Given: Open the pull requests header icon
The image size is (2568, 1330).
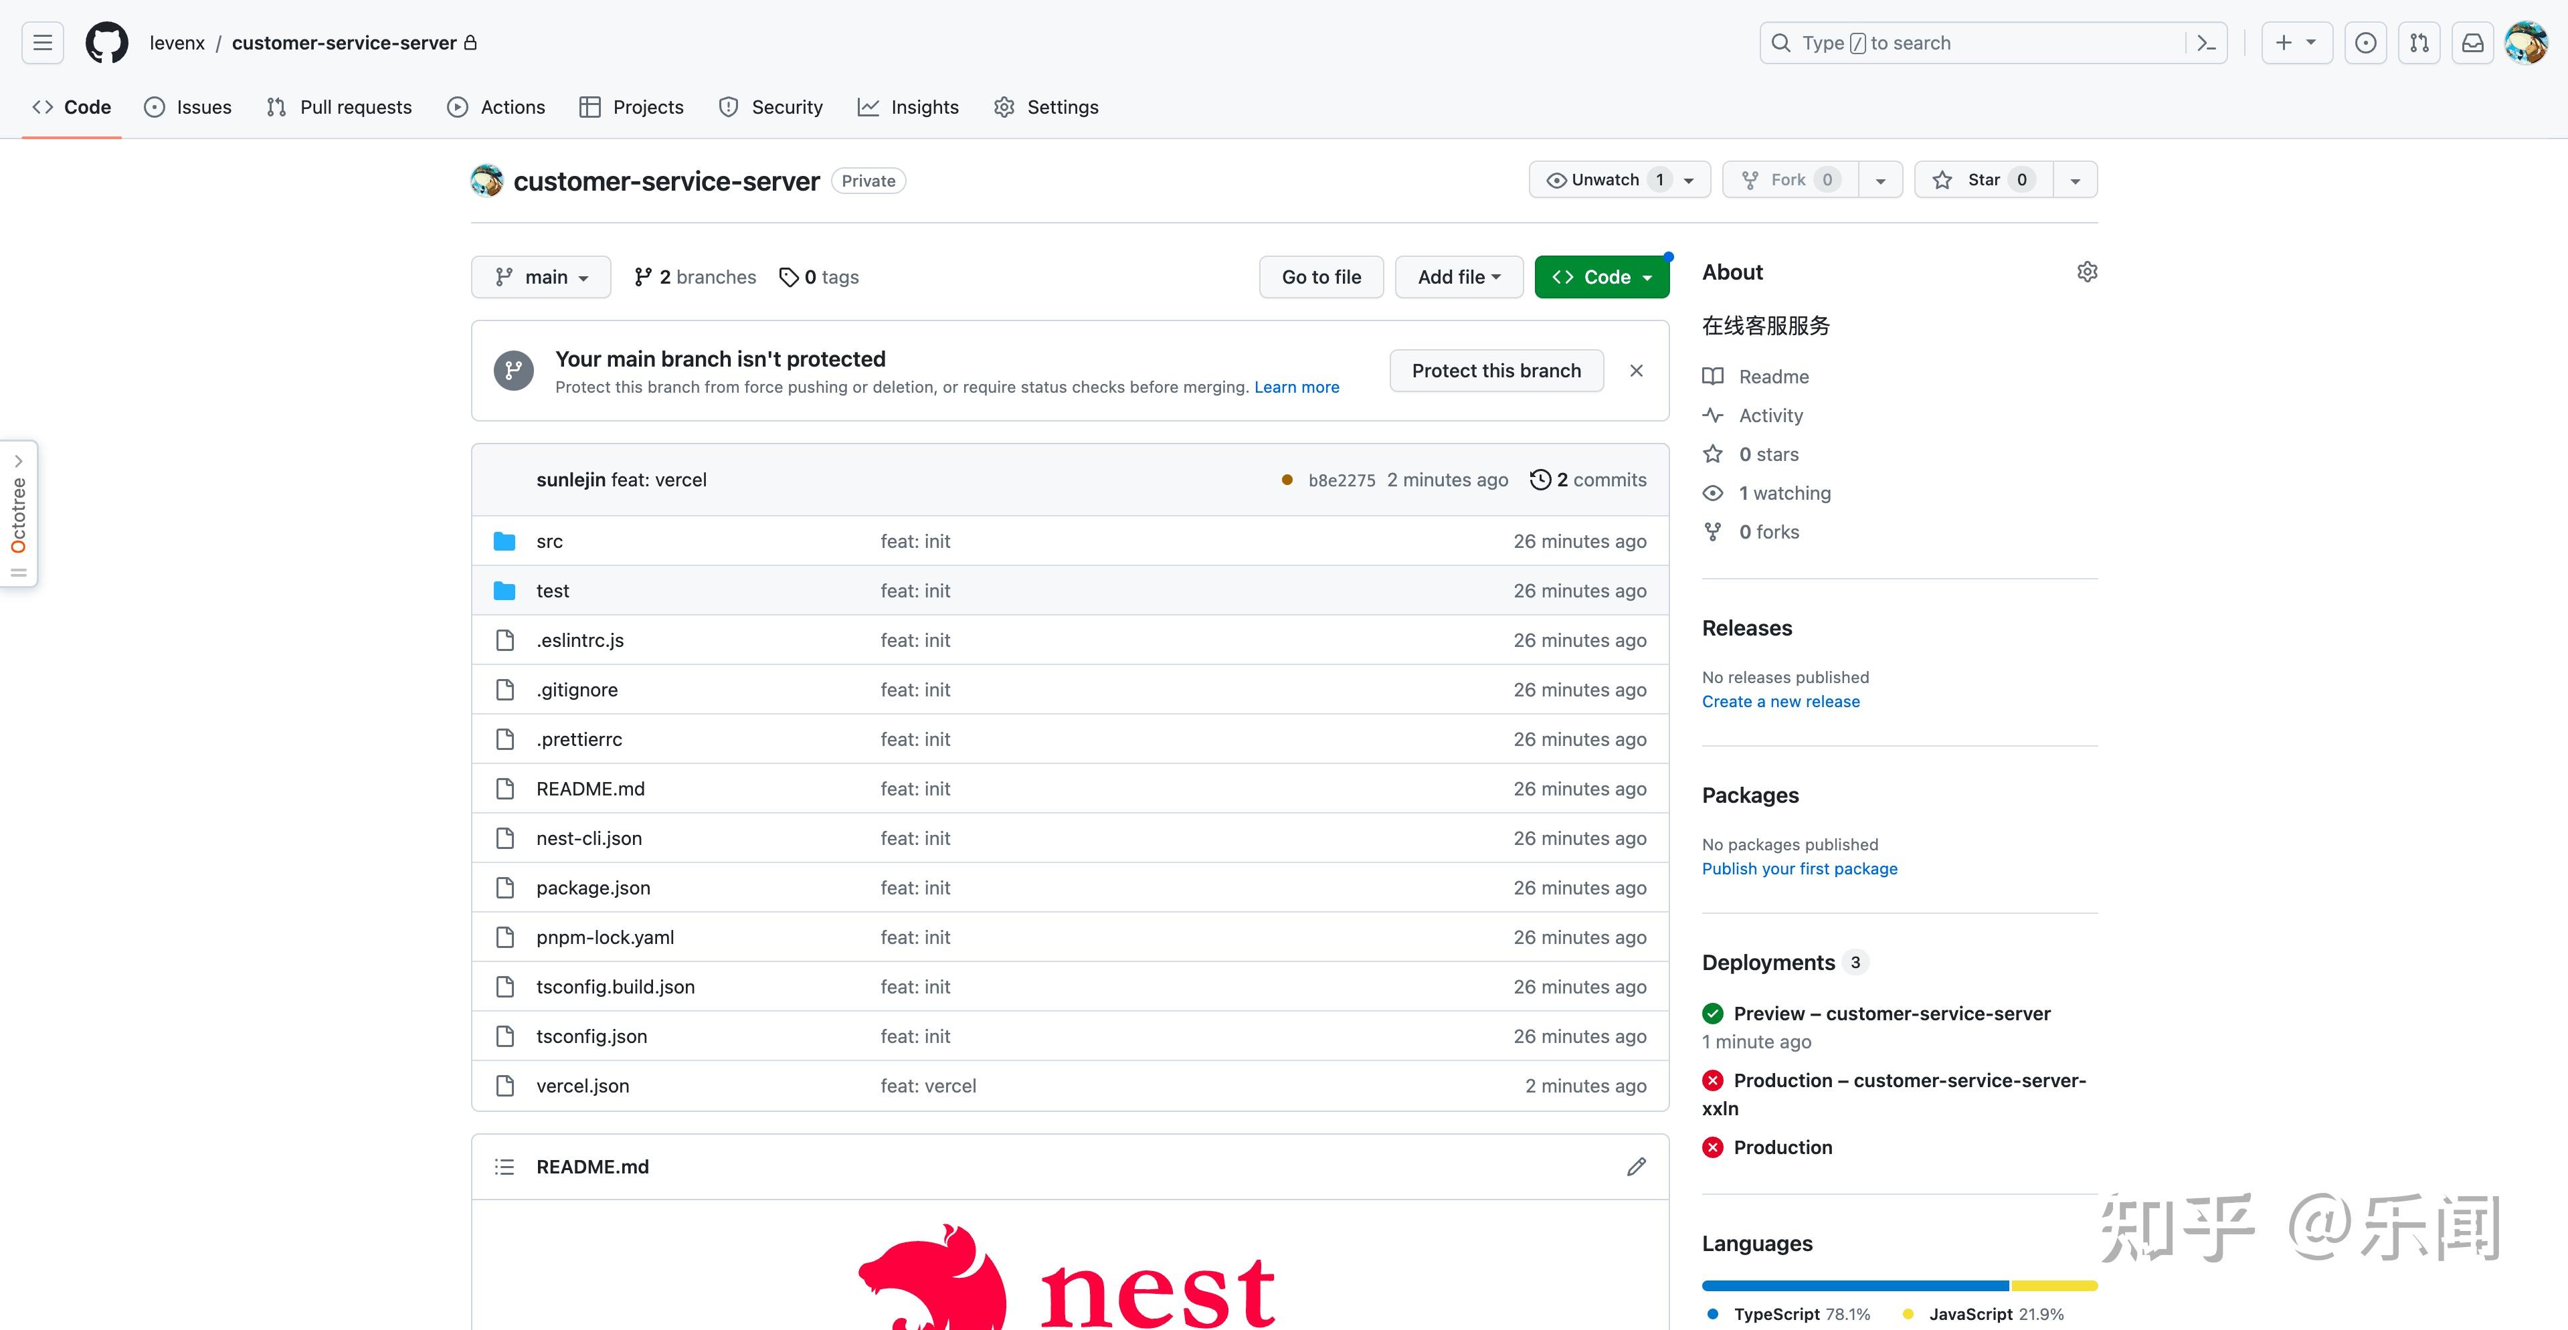Looking at the screenshot, I should pos(2419,43).
